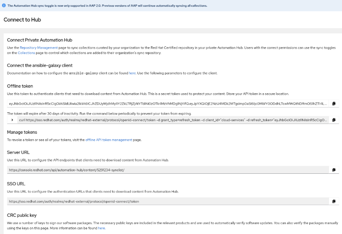Screen dimensions: 342x234
Task: Click the curl command text field
Action: (173, 120)
